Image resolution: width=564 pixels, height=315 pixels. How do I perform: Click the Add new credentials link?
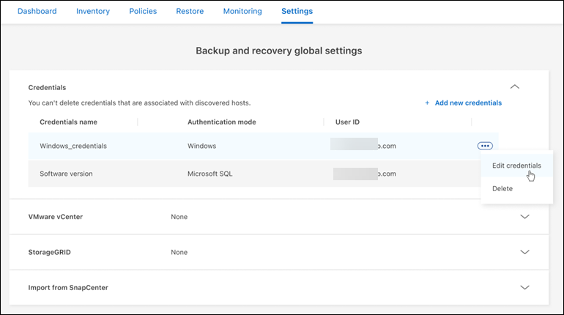(x=463, y=103)
